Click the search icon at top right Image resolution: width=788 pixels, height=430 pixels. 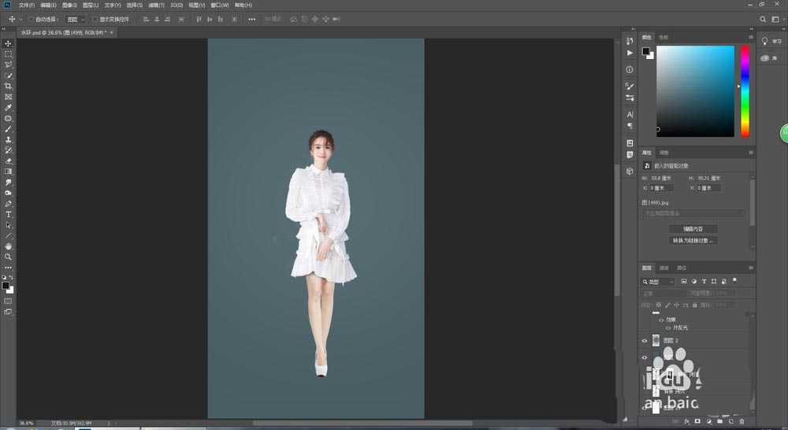point(761,18)
